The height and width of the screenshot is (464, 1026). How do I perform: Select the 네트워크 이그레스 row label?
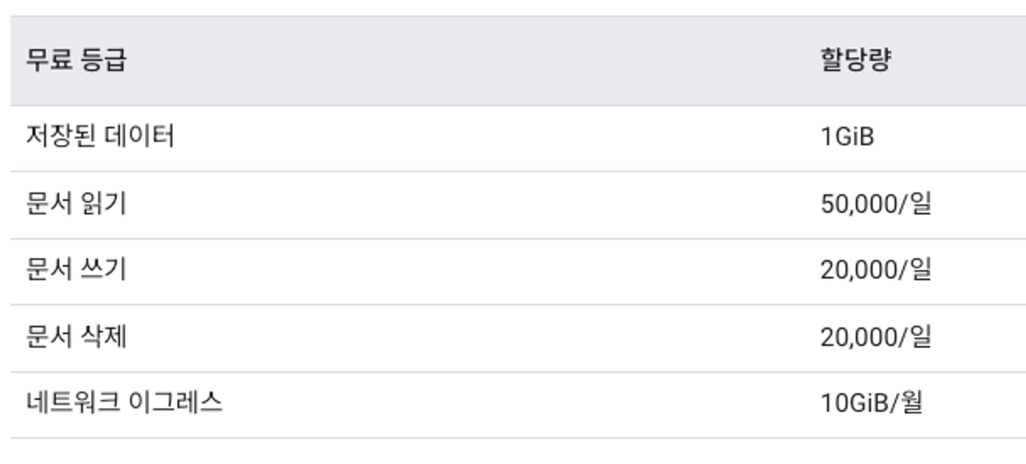[124, 402]
